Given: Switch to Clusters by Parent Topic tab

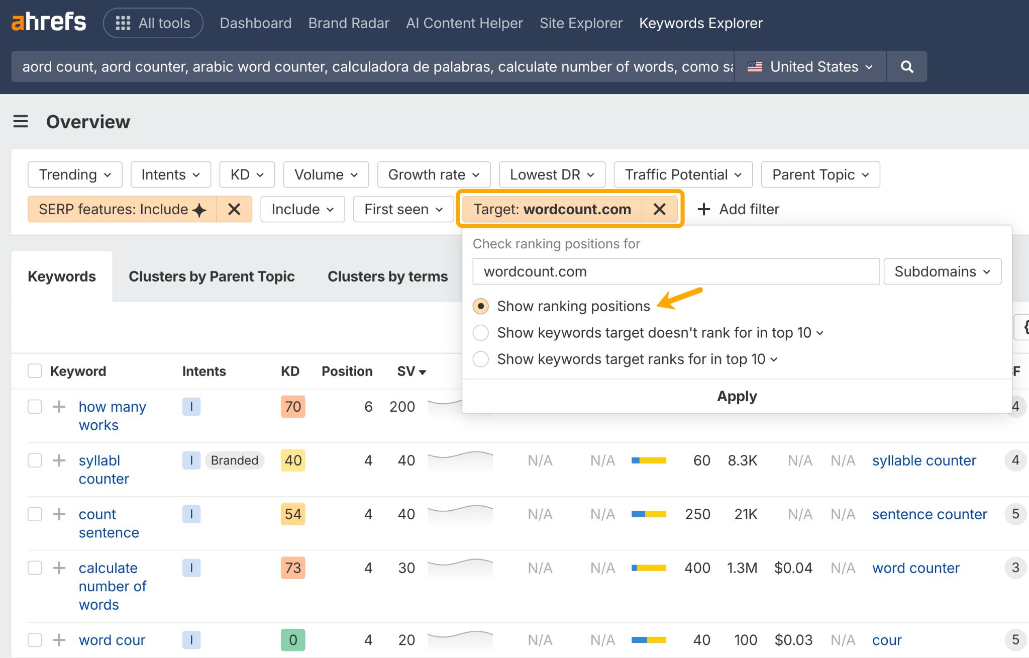Looking at the screenshot, I should click(x=212, y=276).
